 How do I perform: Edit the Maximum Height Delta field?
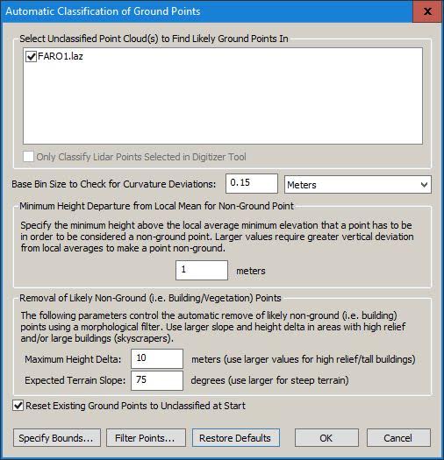pos(157,358)
